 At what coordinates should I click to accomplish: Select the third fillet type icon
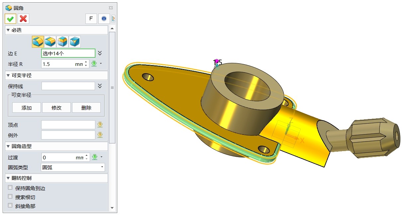pos(62,42)
